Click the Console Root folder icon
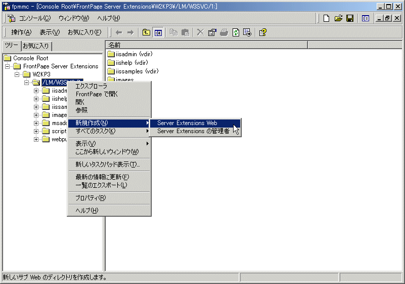 point(8,58)
